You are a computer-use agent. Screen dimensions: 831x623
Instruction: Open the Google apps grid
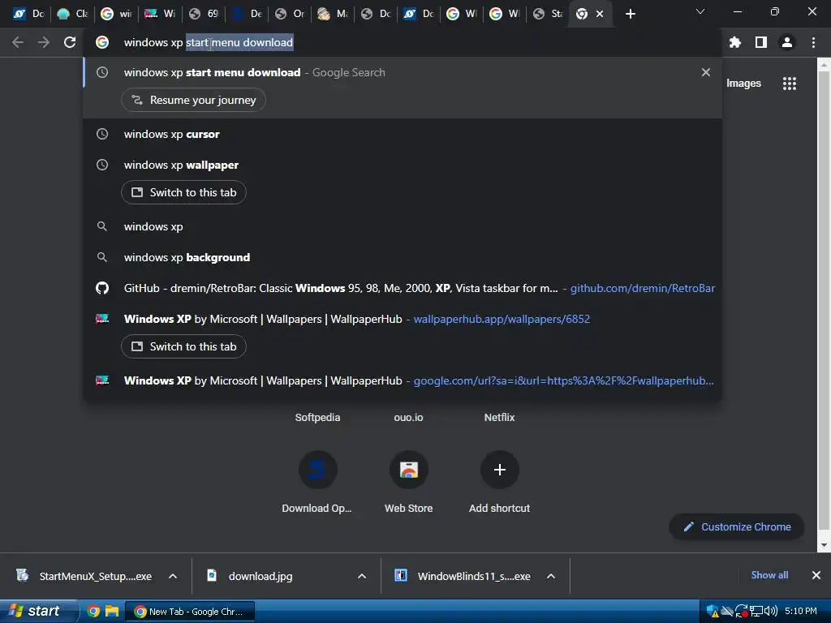(x=790, y=84)
